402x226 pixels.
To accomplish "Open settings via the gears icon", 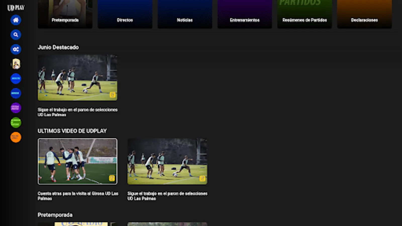I will click(x=16, y=49).
